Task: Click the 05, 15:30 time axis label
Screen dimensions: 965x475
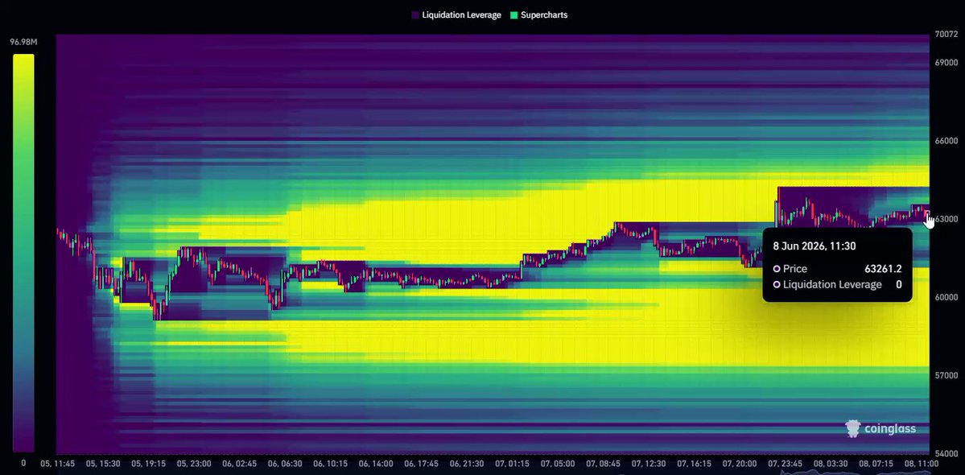Action: tap(103, 463)
